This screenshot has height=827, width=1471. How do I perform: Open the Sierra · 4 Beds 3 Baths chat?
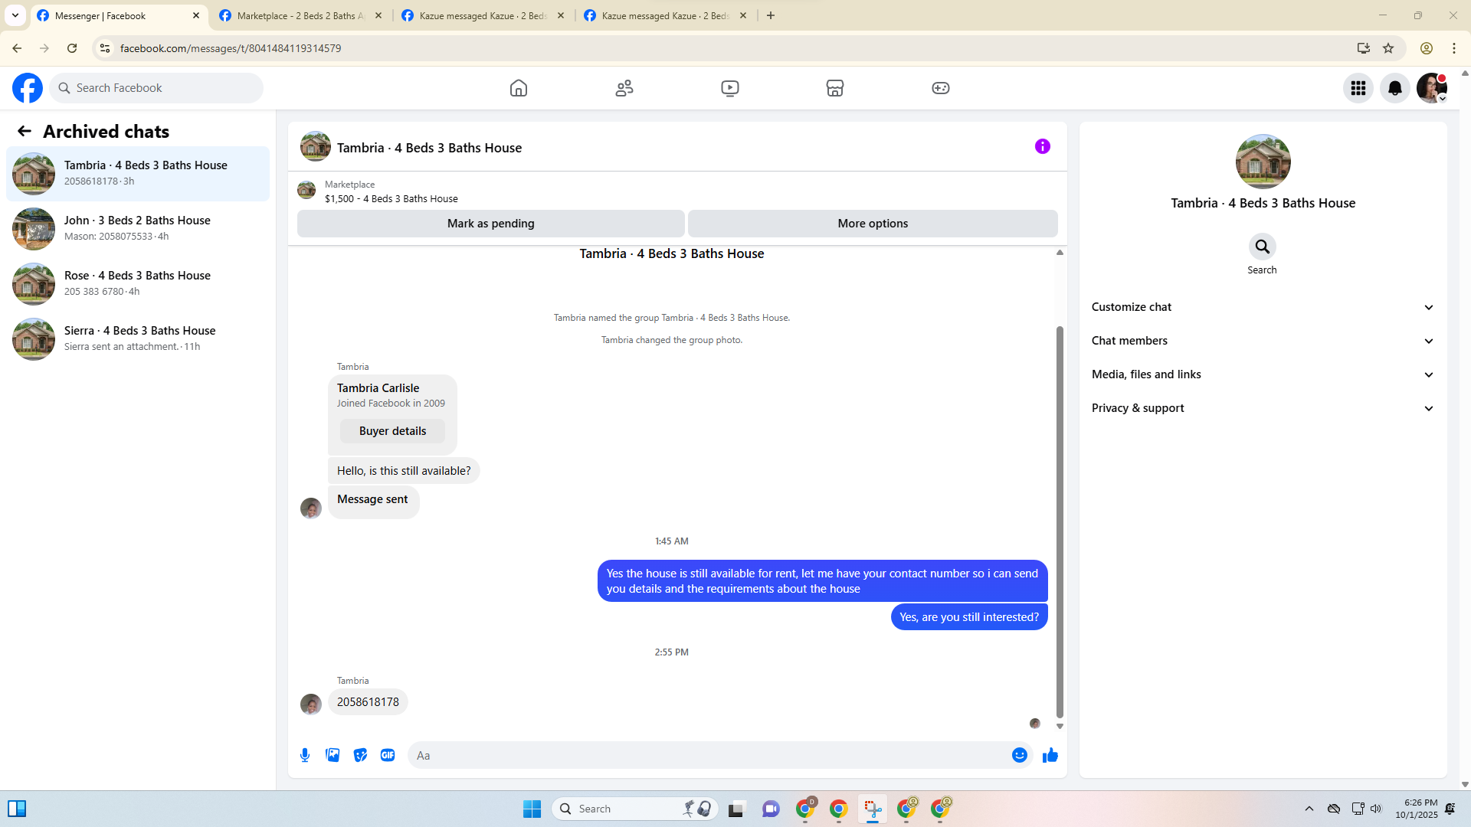138,339
